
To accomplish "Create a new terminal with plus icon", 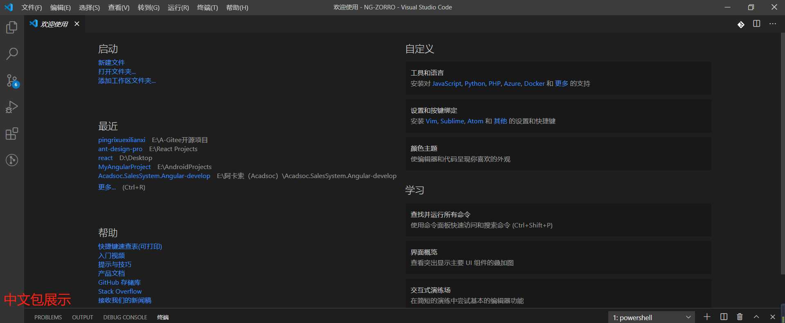I will coord(707,317).
